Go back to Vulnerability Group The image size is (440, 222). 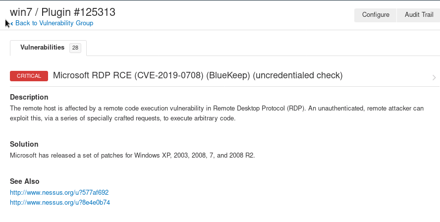pyautogui.click(x=54, y=23)
